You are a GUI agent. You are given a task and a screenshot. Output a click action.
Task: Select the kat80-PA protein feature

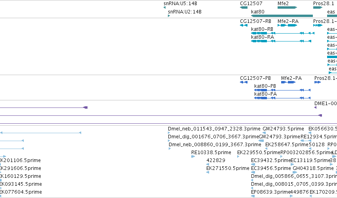[282, 98]
